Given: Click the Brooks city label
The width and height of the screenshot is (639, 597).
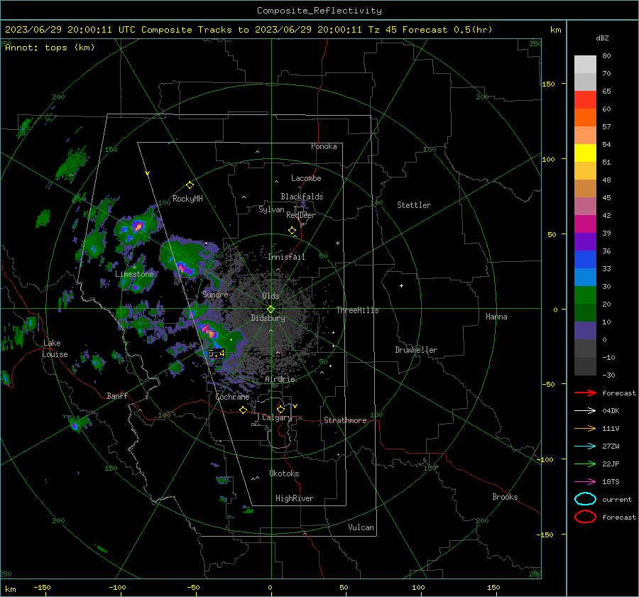Looking at the screenshot, I should [x=505, y=497].
